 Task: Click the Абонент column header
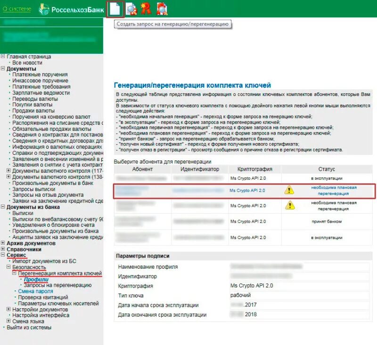coord(142,169)
